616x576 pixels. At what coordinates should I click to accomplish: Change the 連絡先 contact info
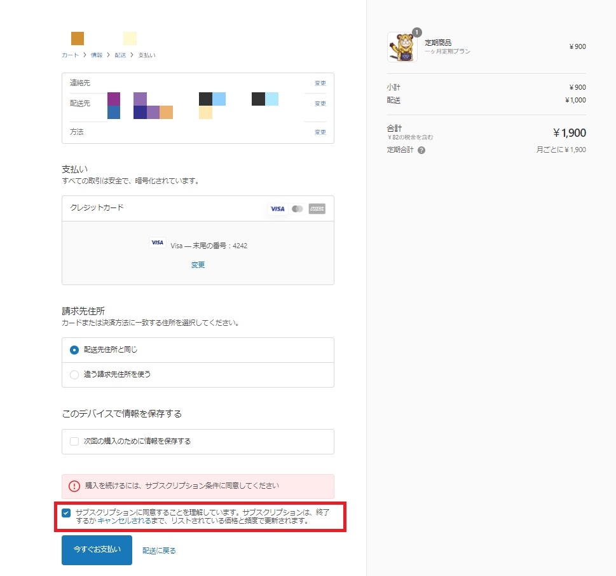pos(320,83)
